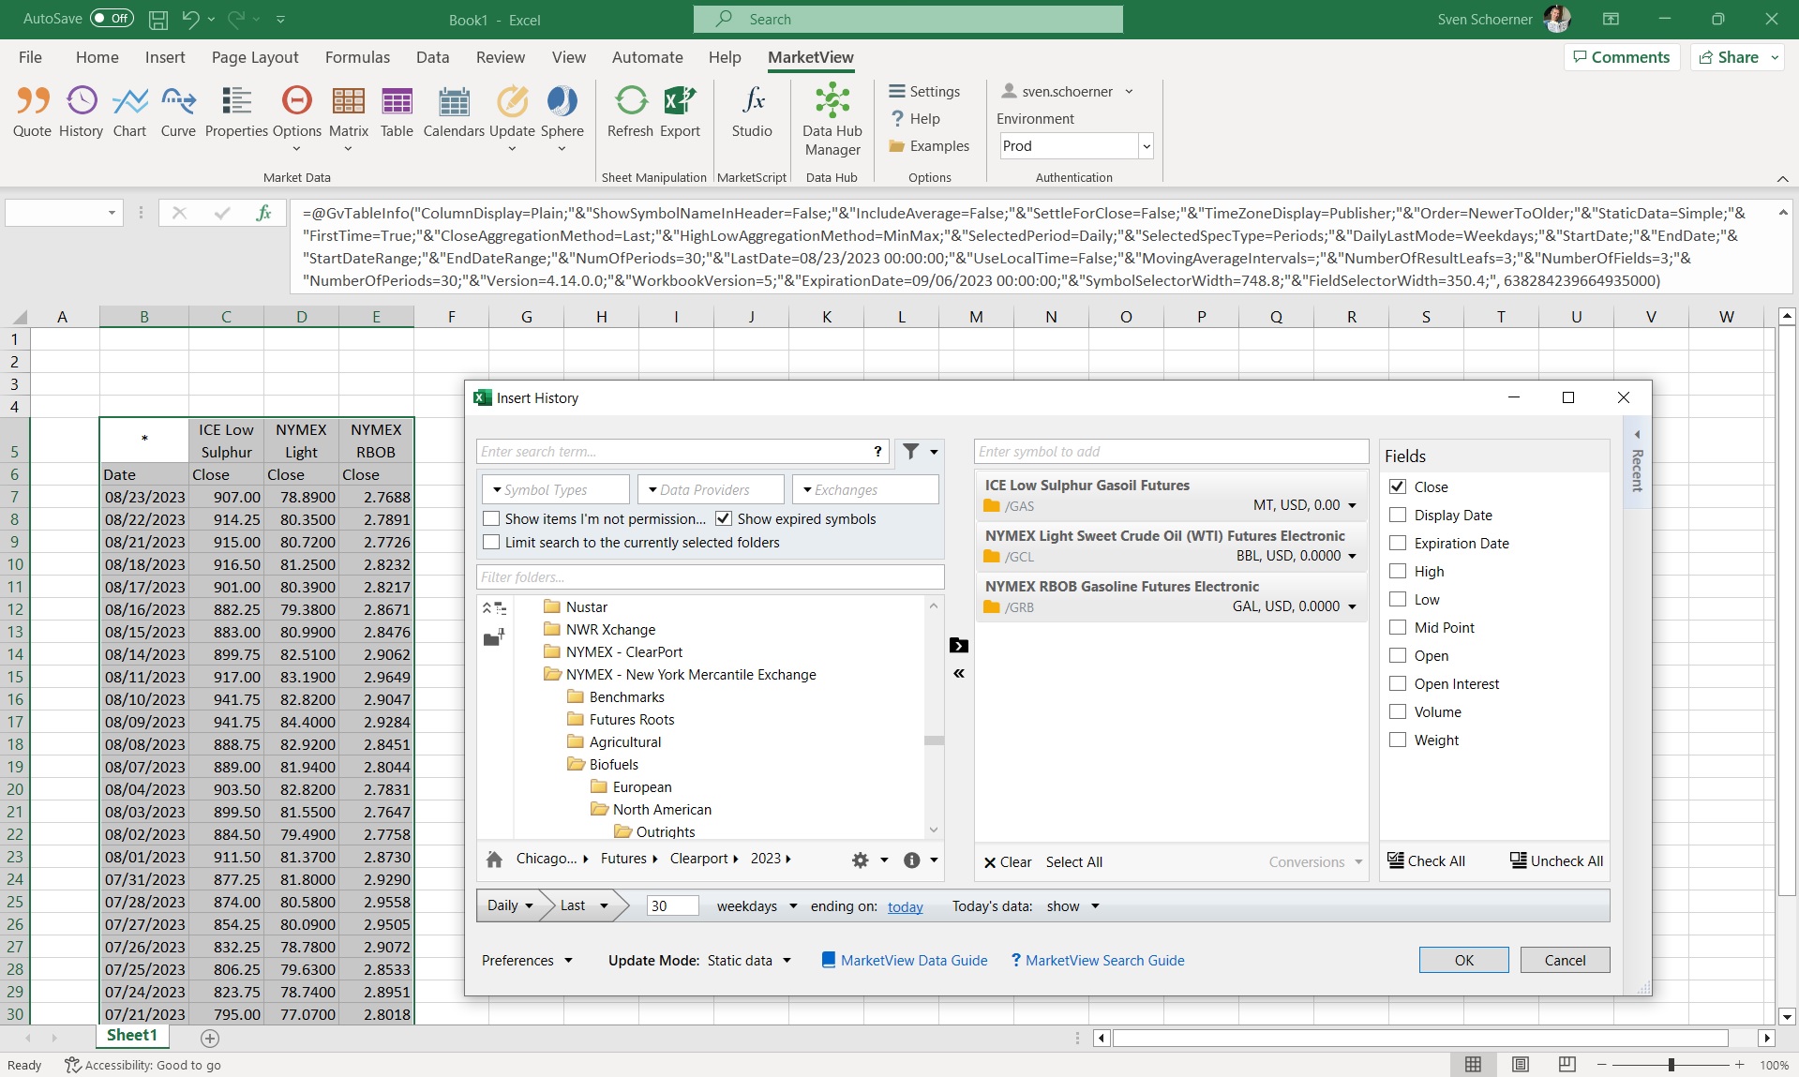Uncheck the Close field checkbox
This screenshot has width=1799, height=1077.
(1398, 486)
